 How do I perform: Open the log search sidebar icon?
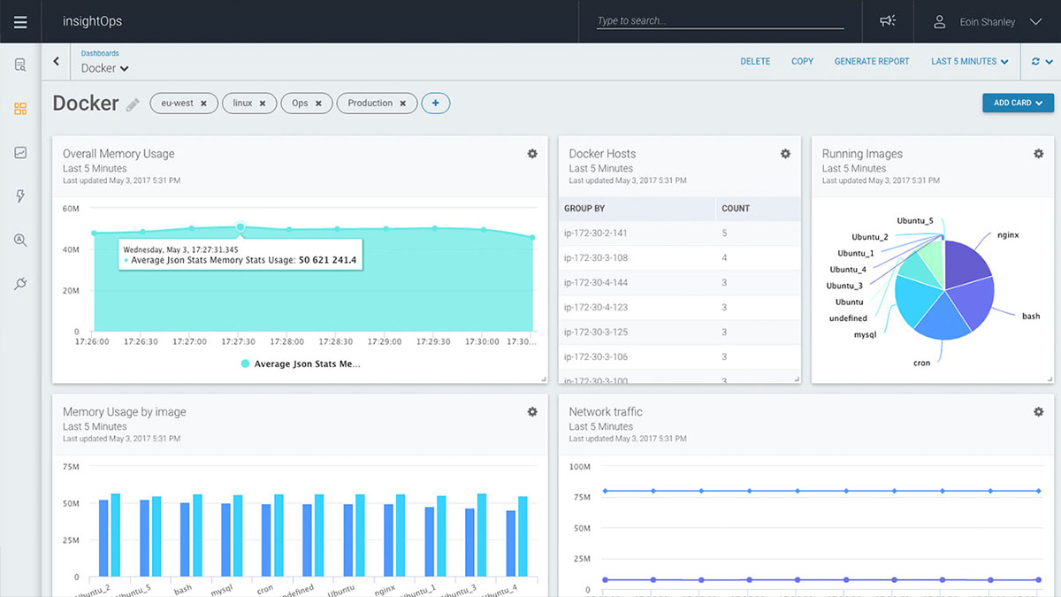tap(20, 65)
